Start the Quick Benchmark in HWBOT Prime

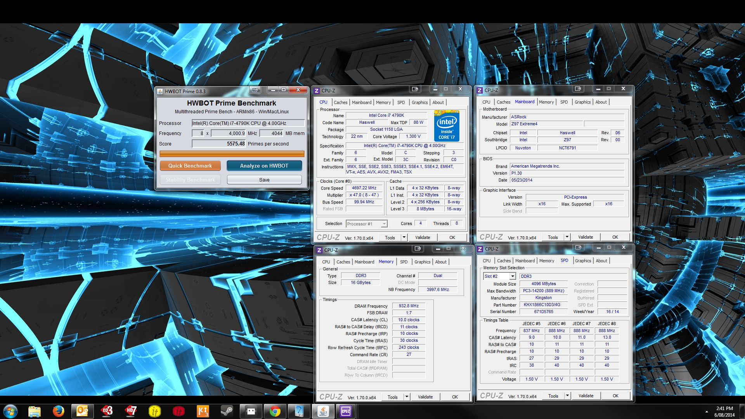point(190,166)
